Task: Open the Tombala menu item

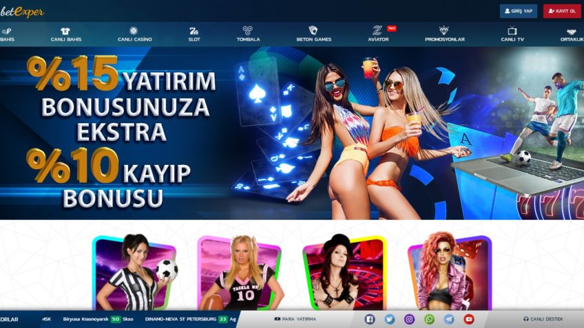Action: point(249,34)
